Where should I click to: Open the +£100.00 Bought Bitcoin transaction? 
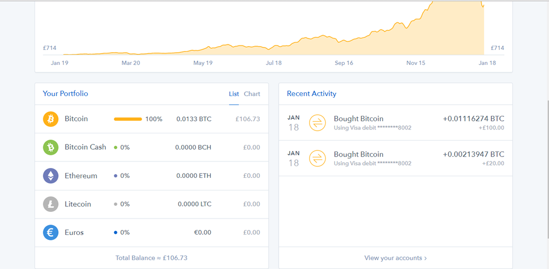point(396,122)
